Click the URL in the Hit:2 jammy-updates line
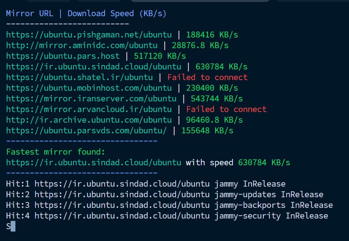 coord(122,194)
